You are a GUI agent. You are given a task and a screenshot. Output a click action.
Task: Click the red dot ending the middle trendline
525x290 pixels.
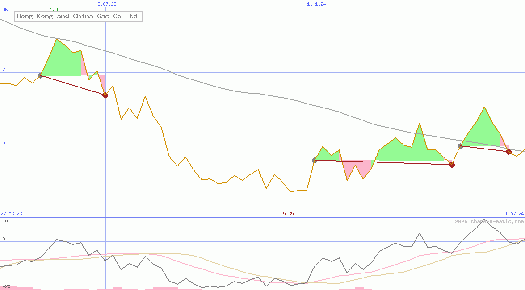(x=452, y=165)
